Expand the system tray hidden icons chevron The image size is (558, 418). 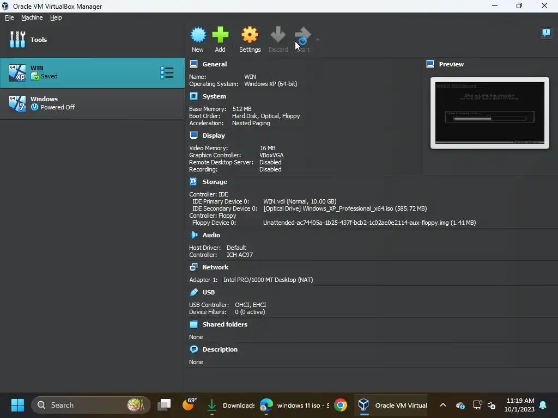tap(443, 405)
